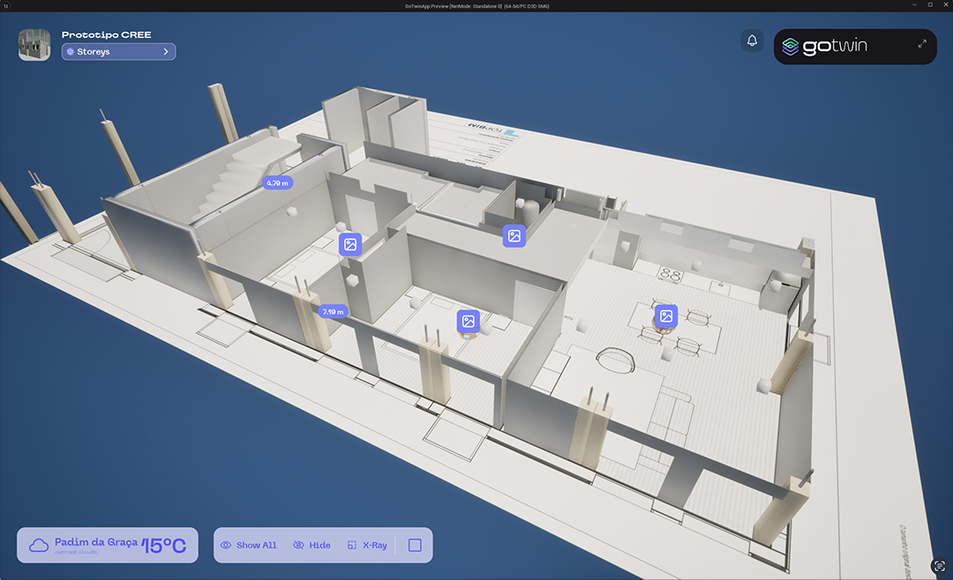Click the Prototipo CREE project thumbnail
Image resolution: width=953 pixels, height=580 pixels.
tap(34, 45)
